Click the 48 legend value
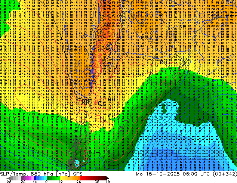Viewport: 237px width, 183px height. tap(108, 182)
